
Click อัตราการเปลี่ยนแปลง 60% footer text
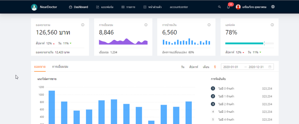178,52
